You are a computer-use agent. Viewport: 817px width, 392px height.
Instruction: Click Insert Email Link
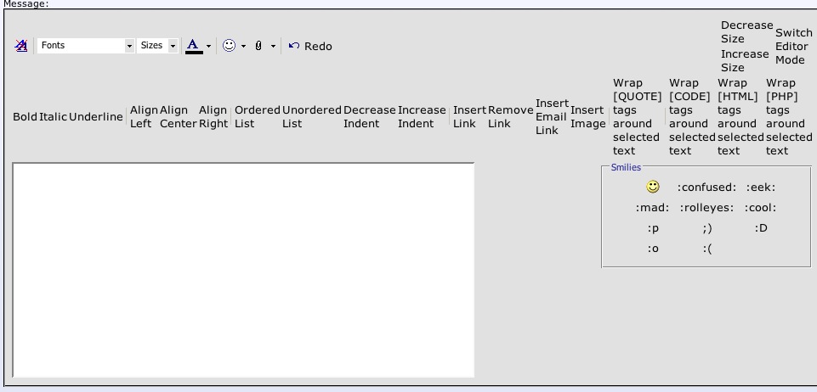(552, 117)
